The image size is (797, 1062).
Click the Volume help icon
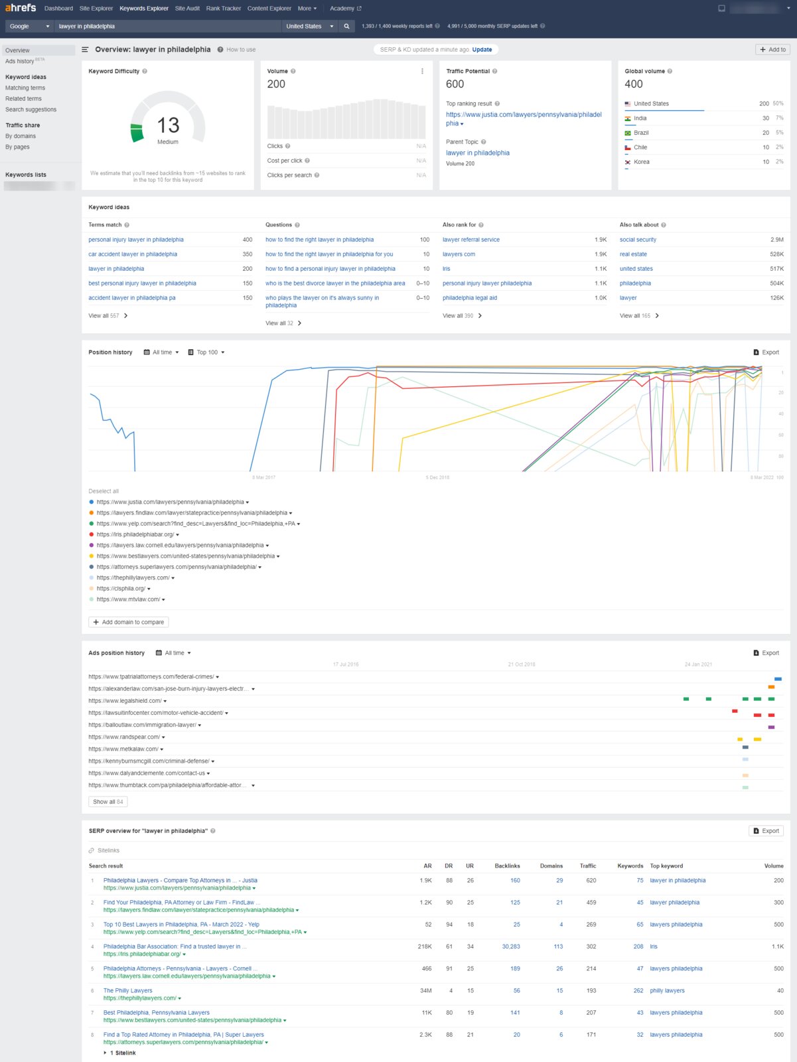coord(293,71)
